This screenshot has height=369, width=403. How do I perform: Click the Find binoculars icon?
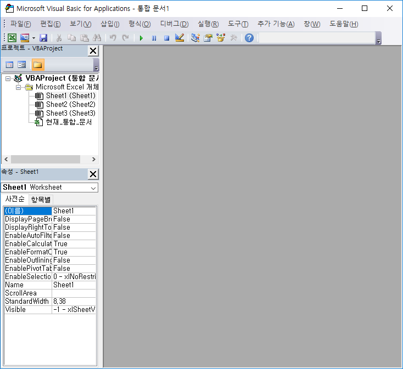[x=97, y=38]
